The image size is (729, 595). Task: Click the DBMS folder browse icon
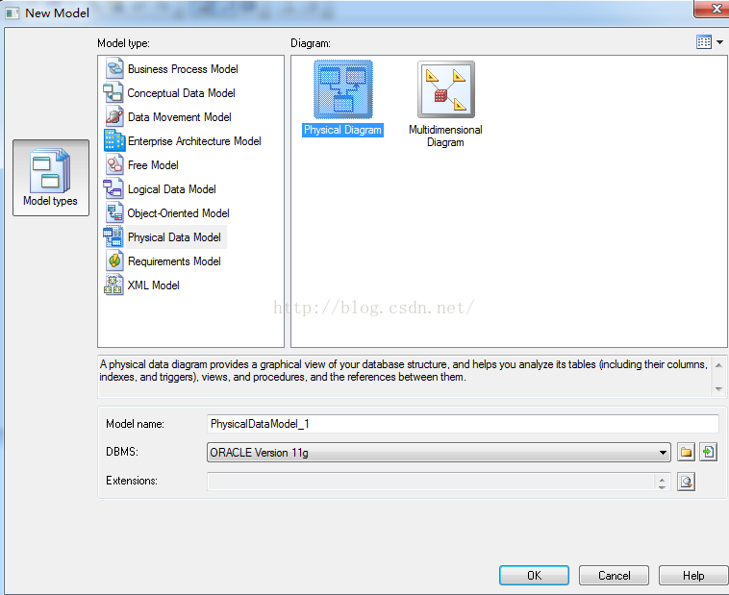coord(687,452)
